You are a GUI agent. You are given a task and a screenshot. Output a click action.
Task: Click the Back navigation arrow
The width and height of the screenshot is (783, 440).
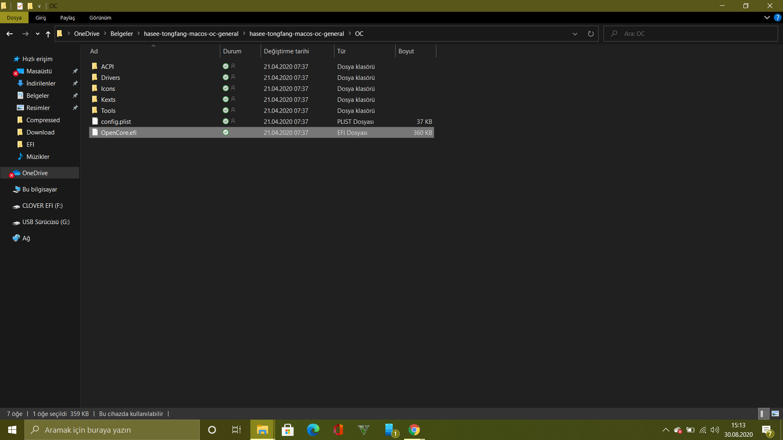click(10, 34)
